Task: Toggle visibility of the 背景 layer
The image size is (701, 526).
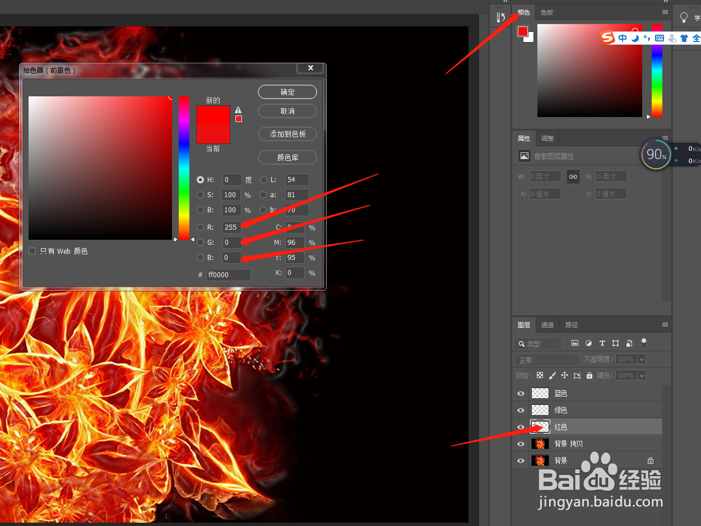Action: pyautogui.click(x=521, y=461)
